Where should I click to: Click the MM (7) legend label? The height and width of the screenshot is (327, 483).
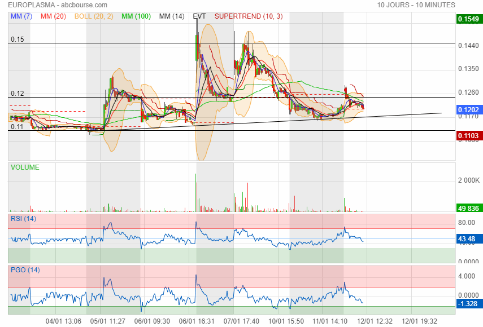click(21, 16)
